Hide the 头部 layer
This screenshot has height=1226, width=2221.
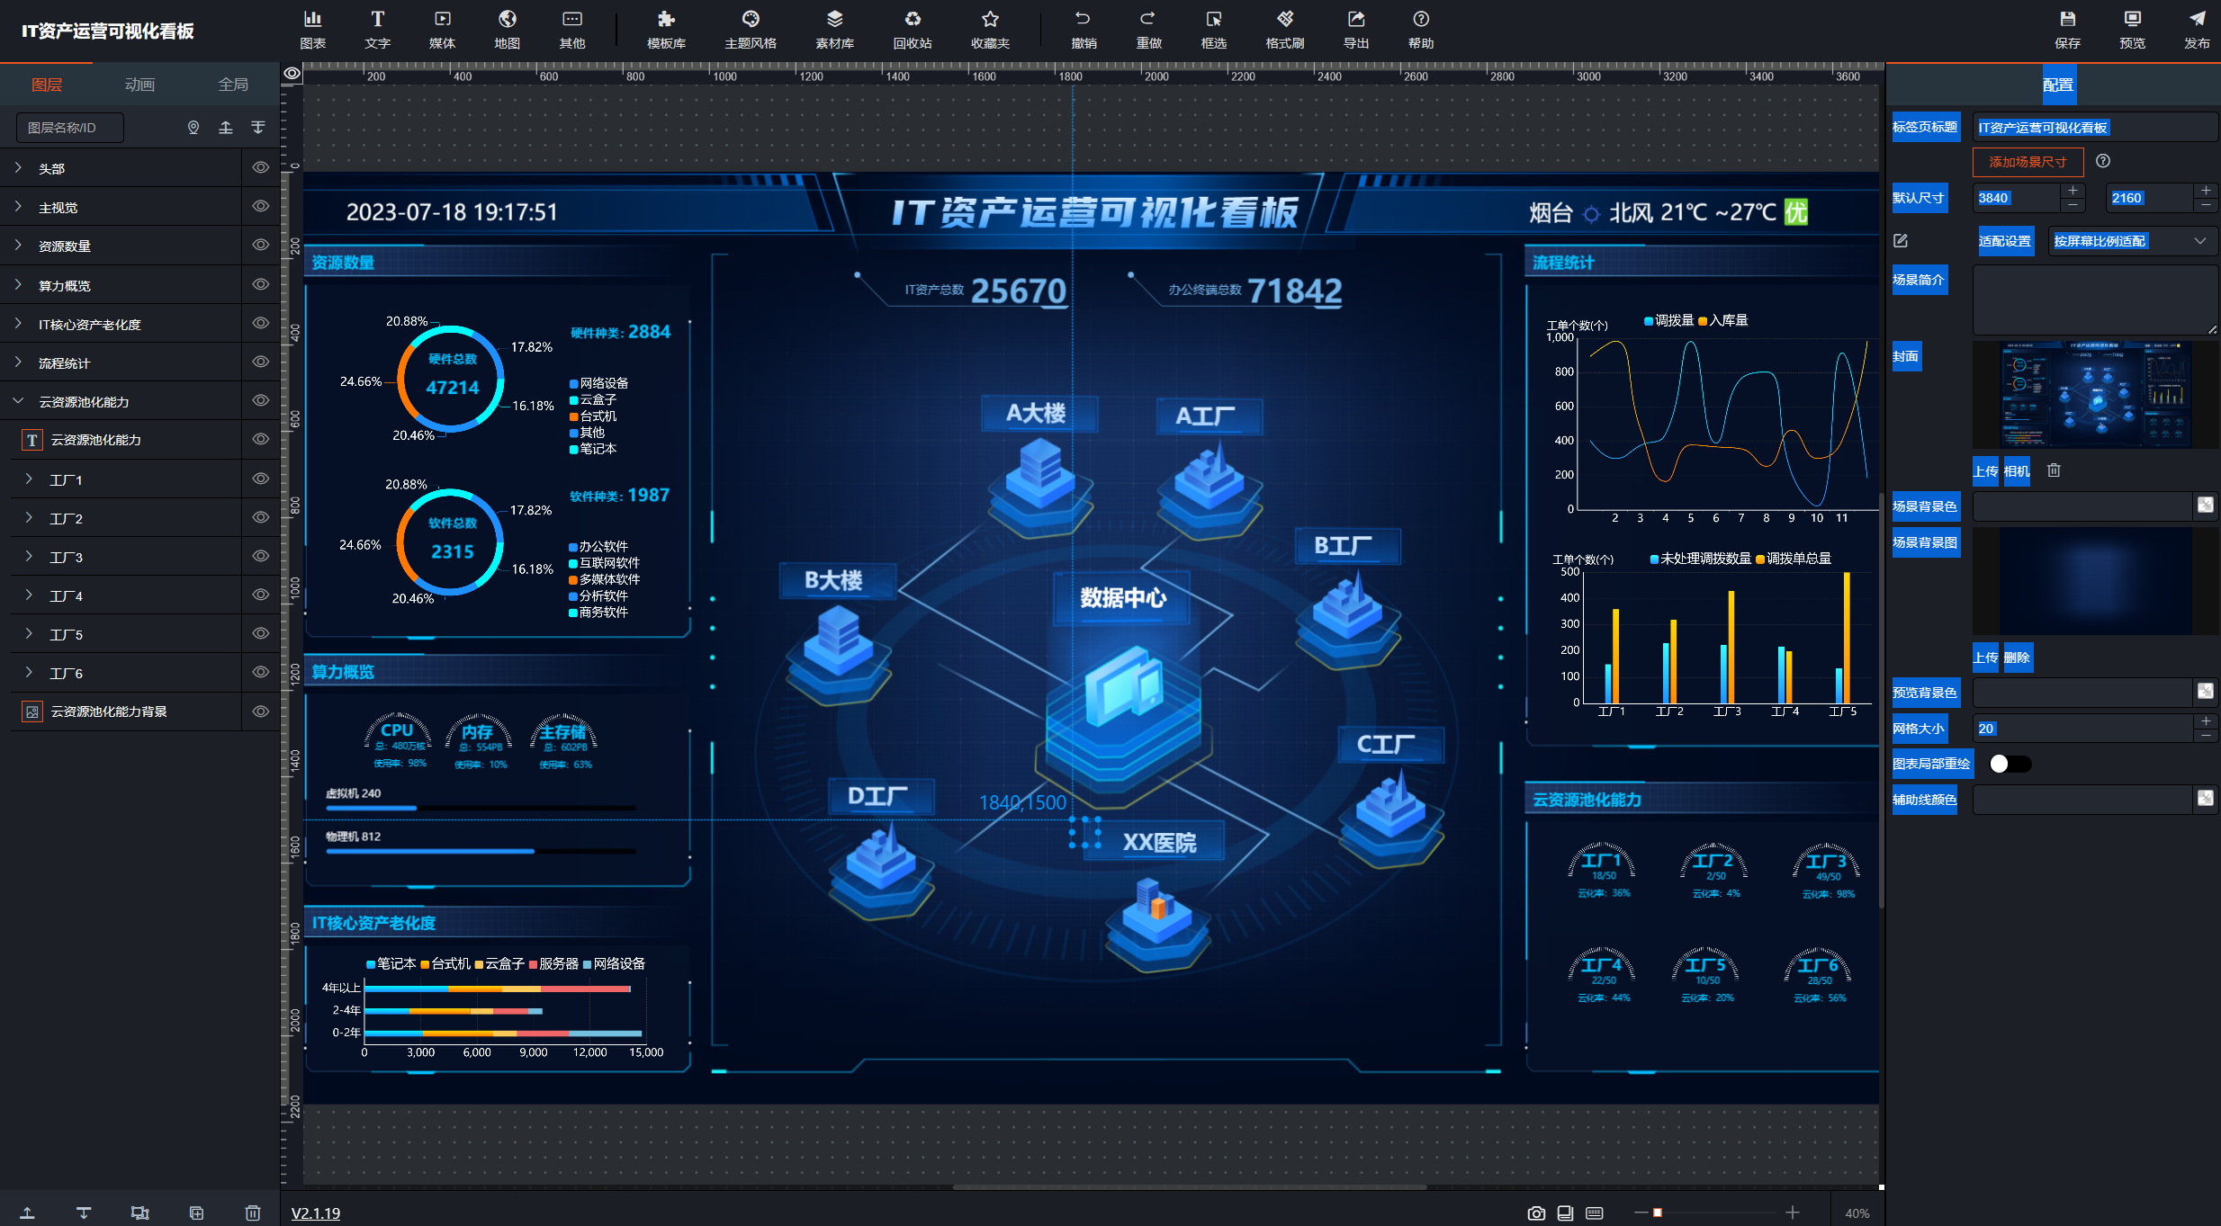pos(261,167)
